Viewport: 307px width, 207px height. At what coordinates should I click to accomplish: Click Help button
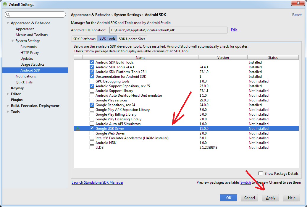point(292,198)
